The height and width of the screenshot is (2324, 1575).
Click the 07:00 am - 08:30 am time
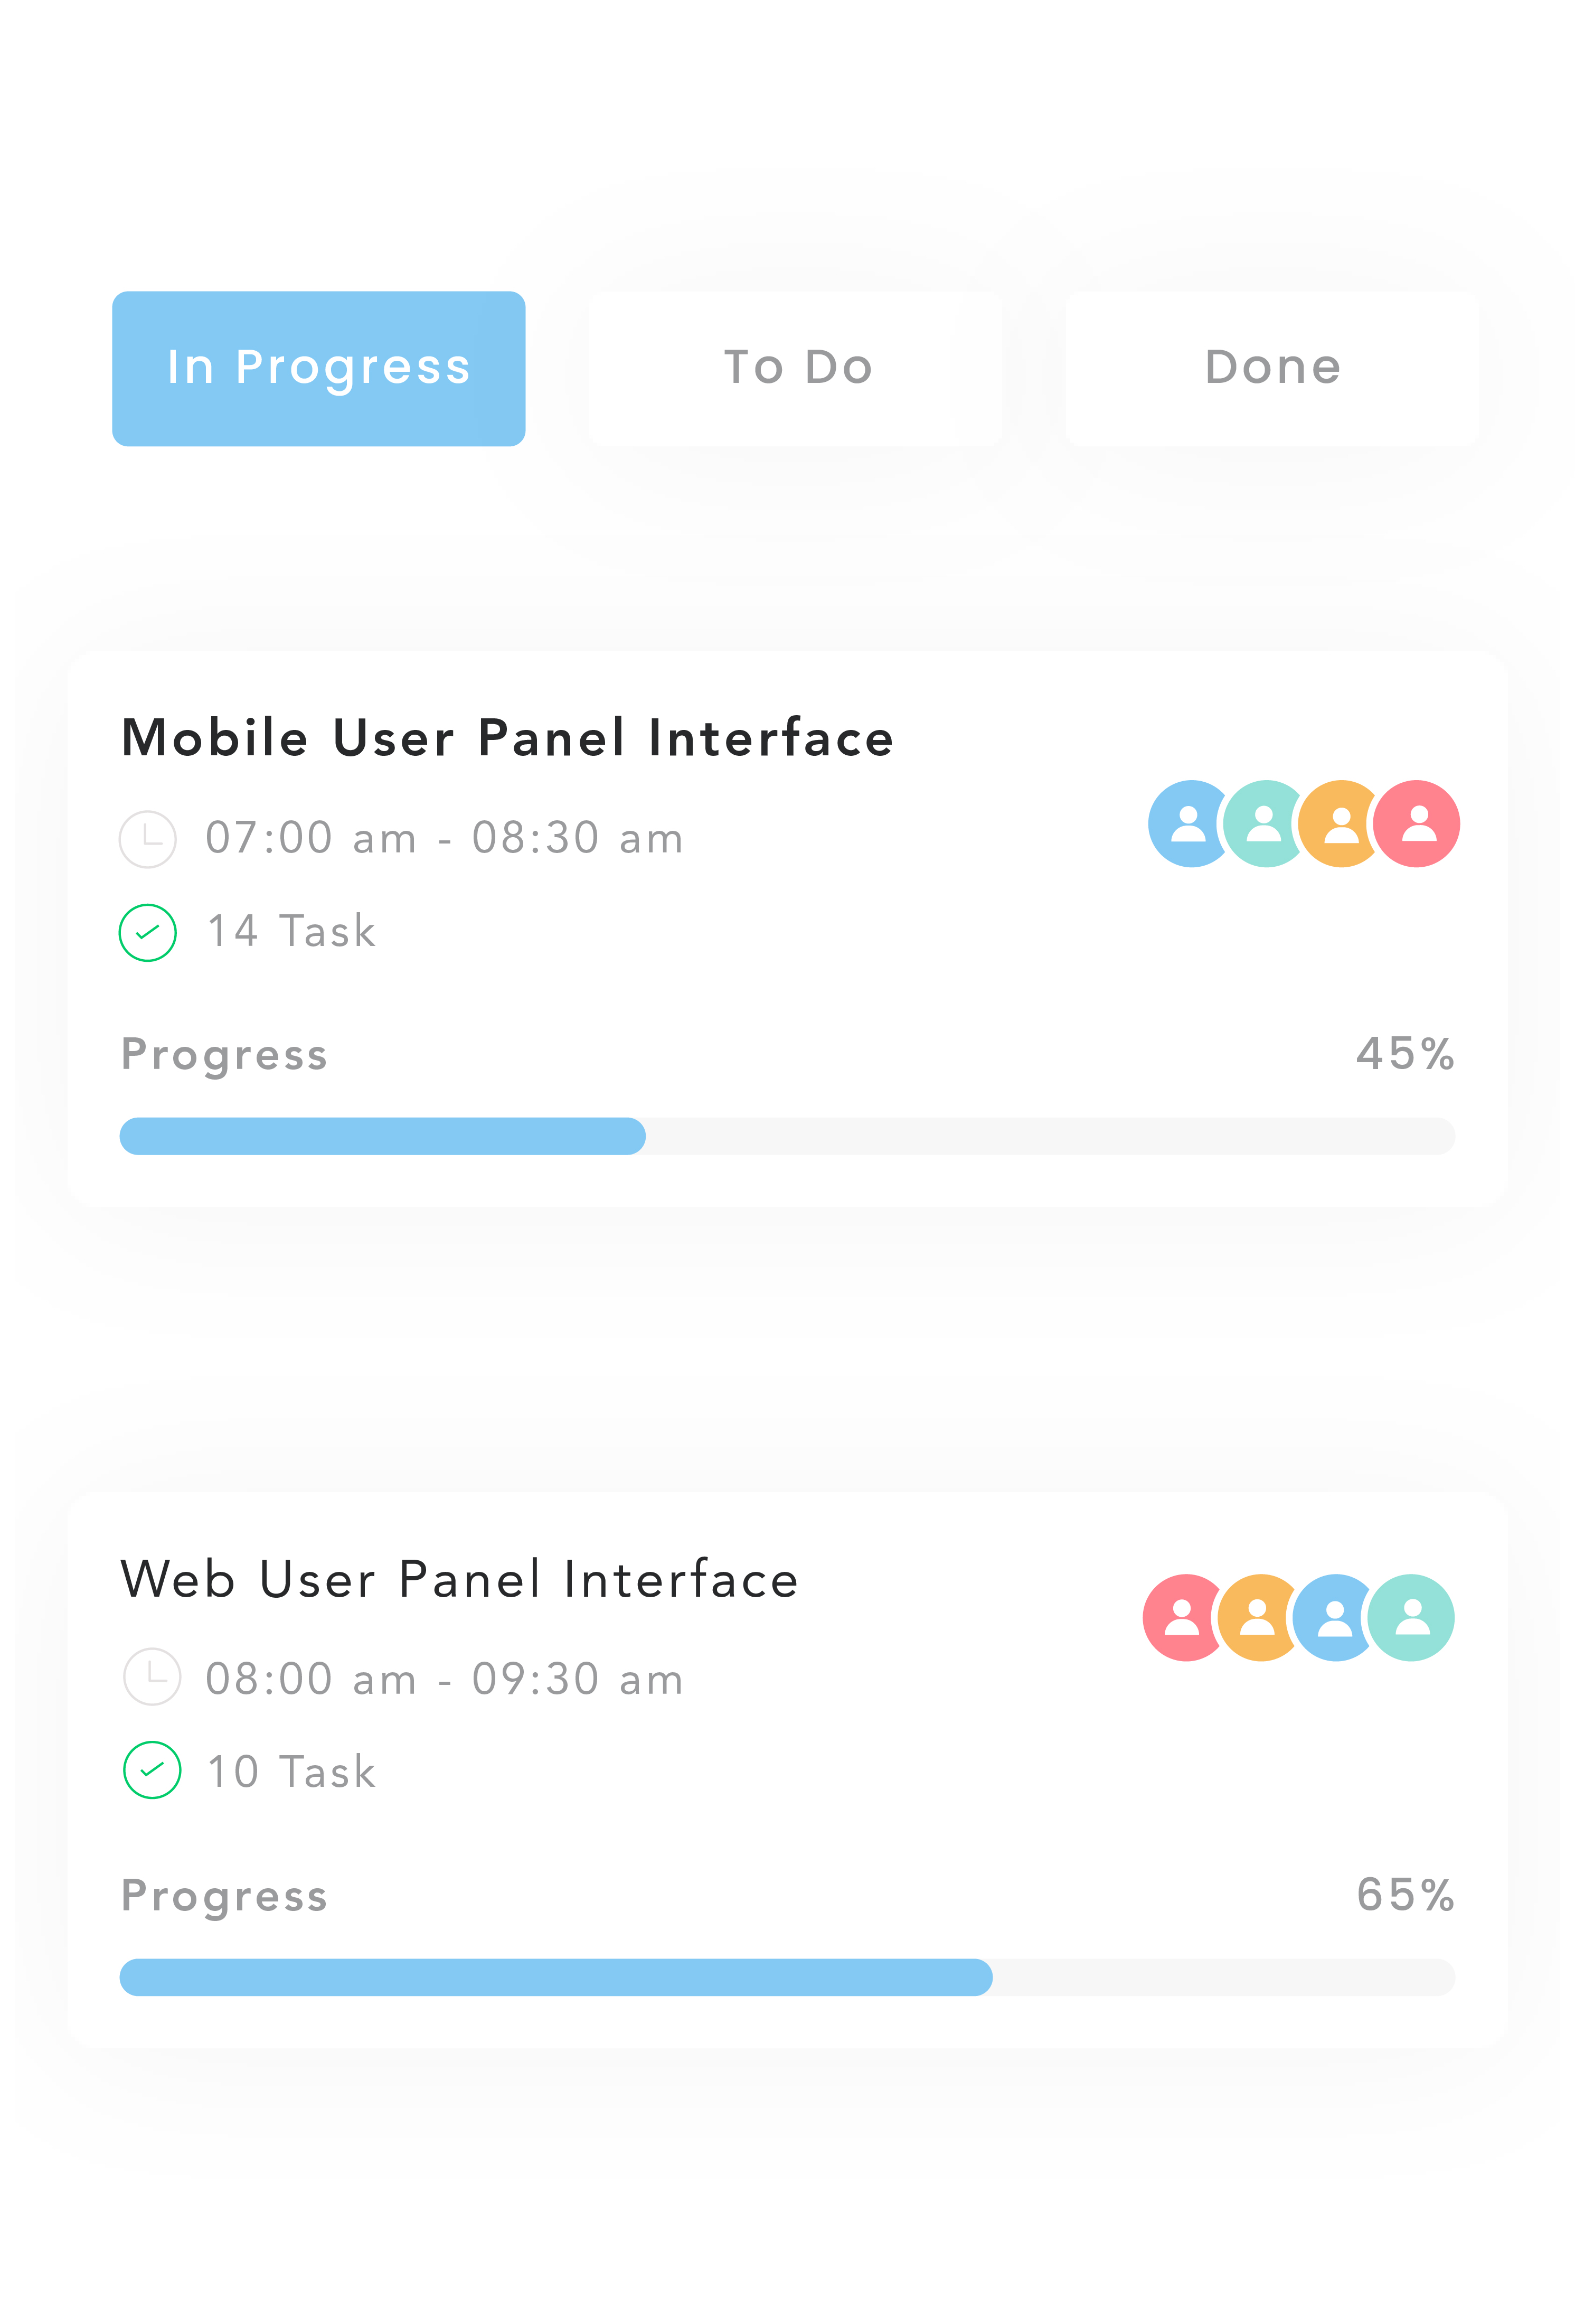point(444,838)
